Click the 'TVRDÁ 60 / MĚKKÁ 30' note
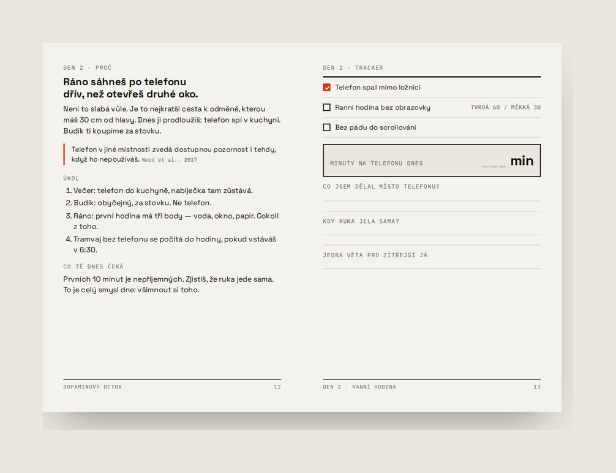Screen dimensions: 616x473 point(506,107)
